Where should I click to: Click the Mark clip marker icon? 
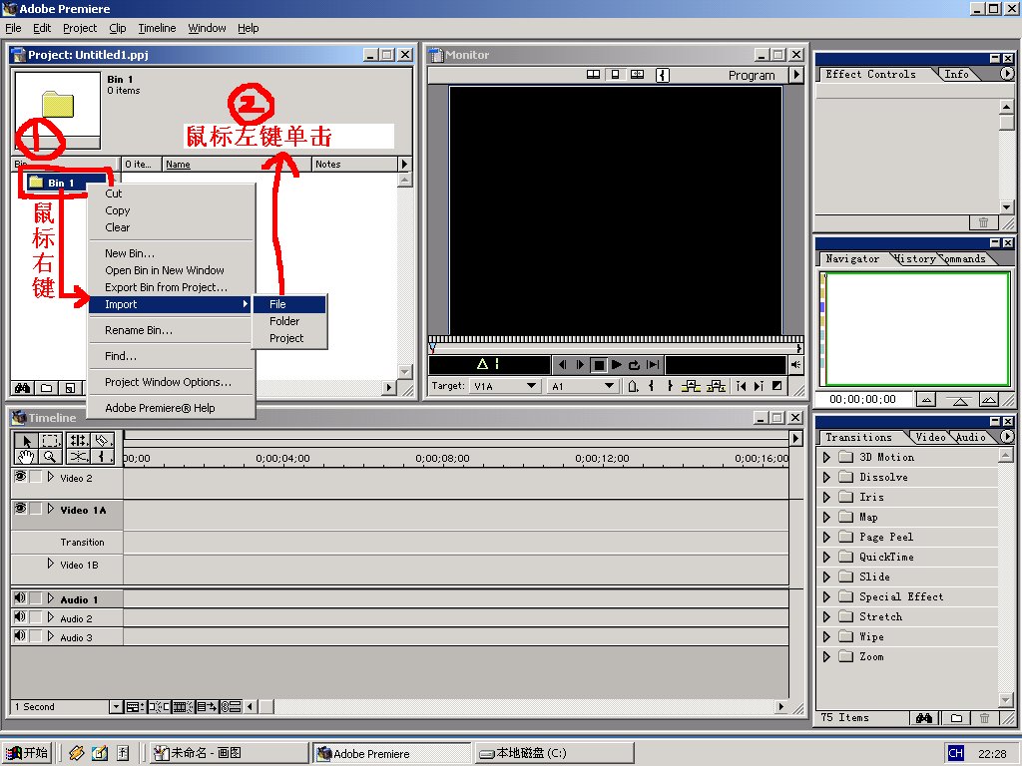click(633, 386)
